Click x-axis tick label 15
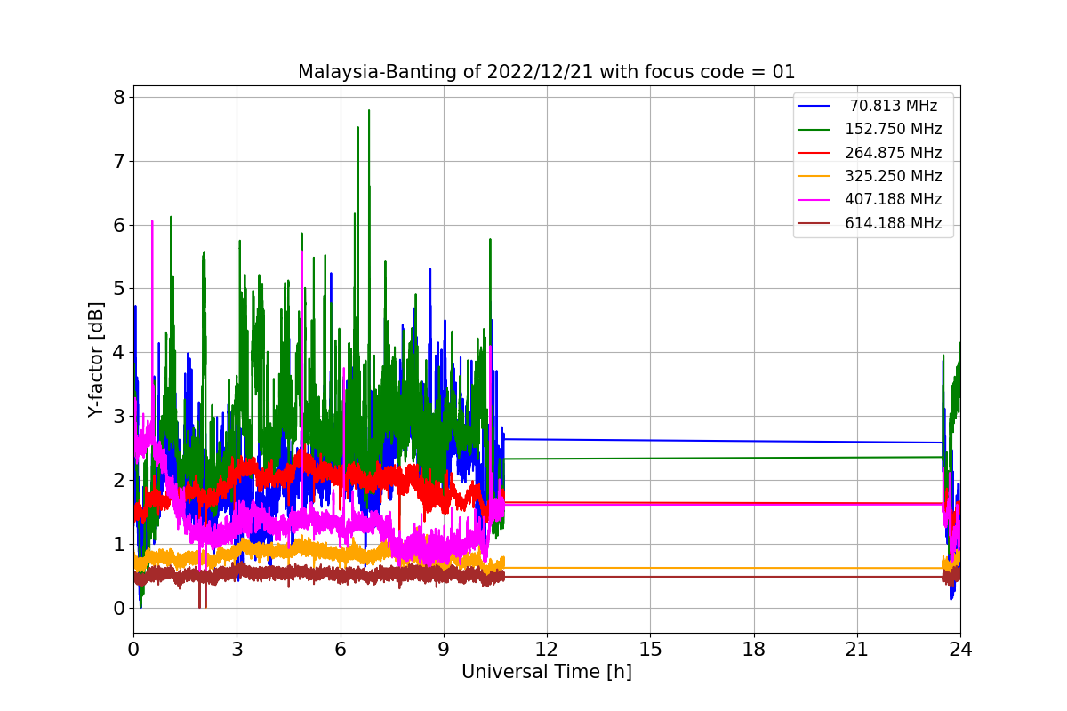Screen dimensions: 1067x711 [x=650, y=650]
